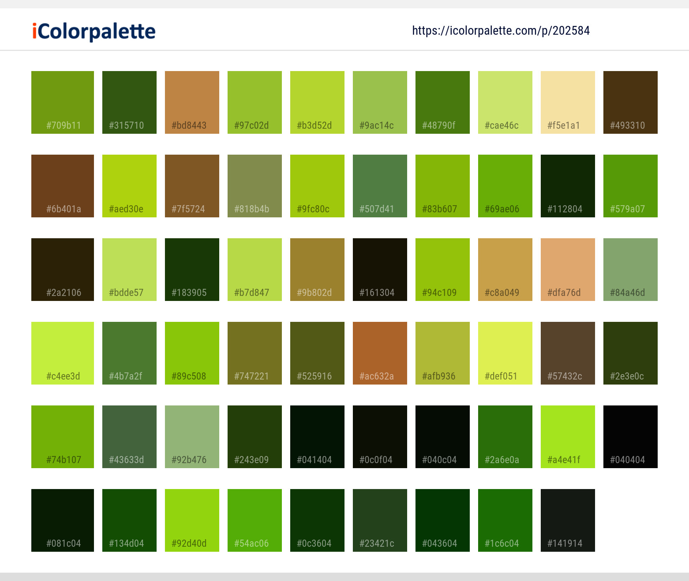Click the #def051 yellow-green swatch
The image size is (689, 581).
(505, 353)
